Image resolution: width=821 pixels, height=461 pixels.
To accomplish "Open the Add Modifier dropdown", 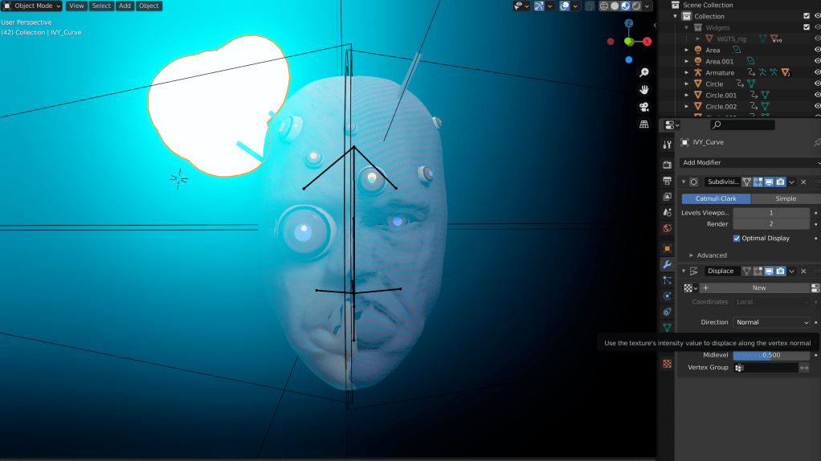I will coord(749,162).
